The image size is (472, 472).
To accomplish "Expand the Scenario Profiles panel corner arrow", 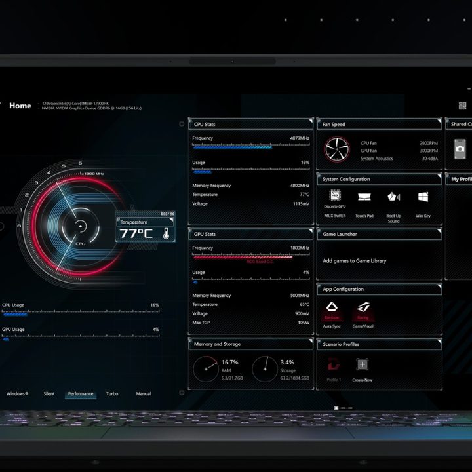I will [439, 341].
